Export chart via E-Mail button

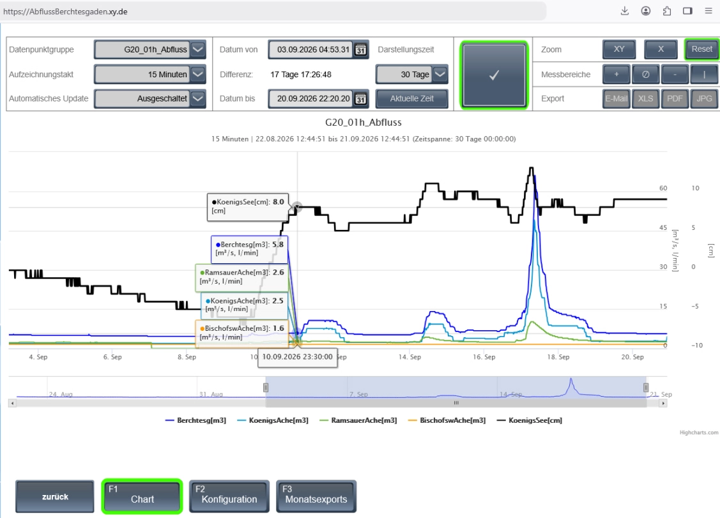617,98
